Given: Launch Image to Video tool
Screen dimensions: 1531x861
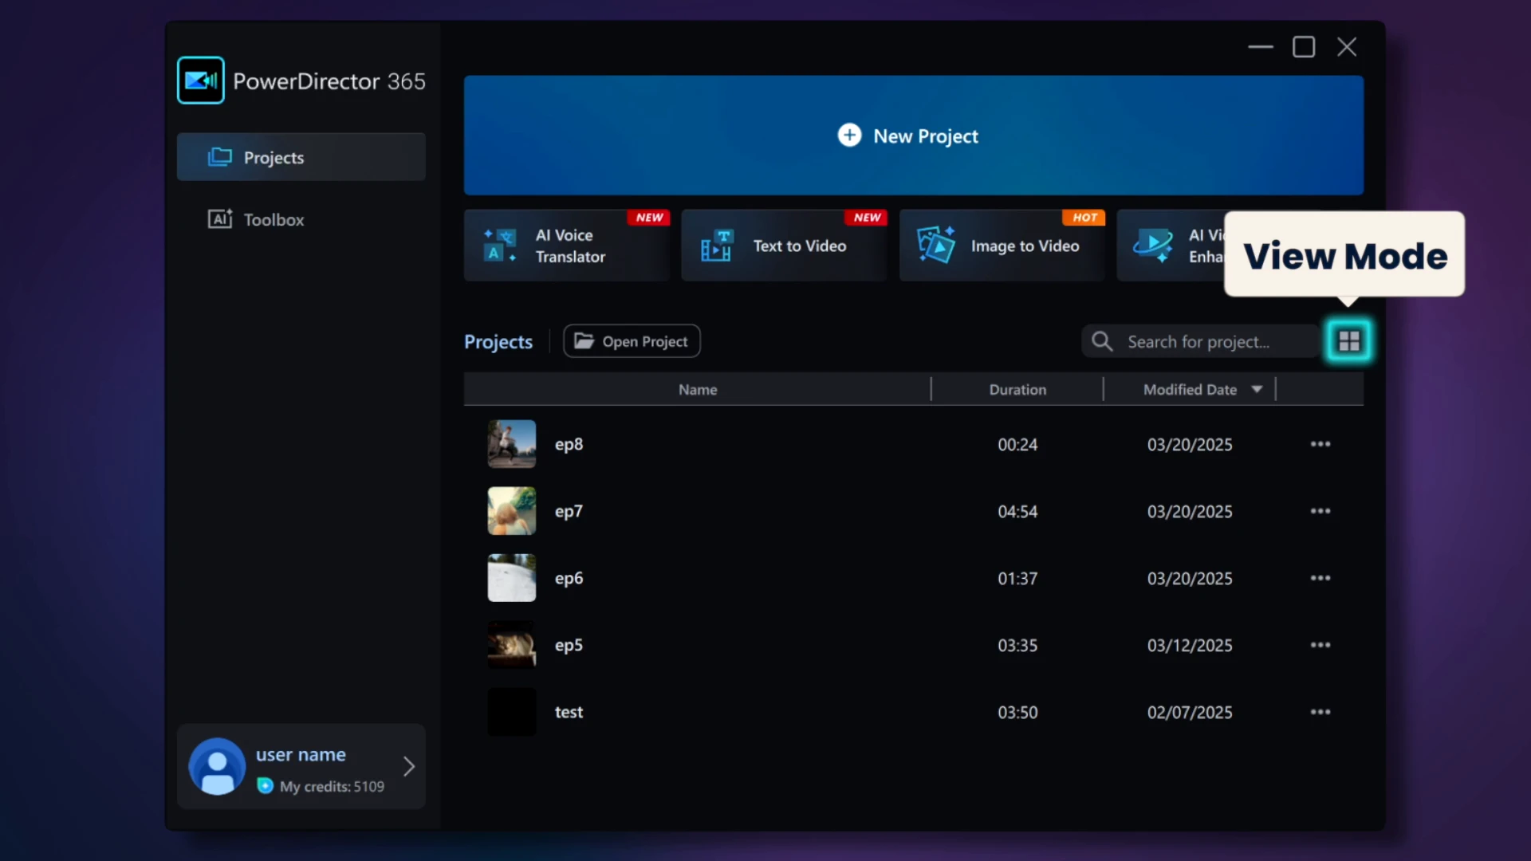Looking at the screenshot, I should (1002, 246).
